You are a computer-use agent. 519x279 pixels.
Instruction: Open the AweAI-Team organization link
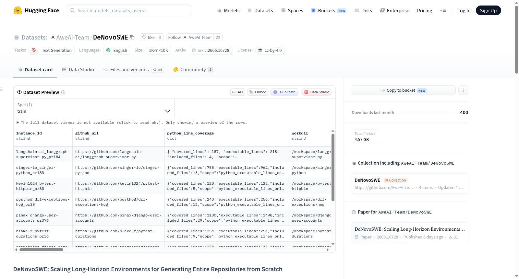coord(73,37)
